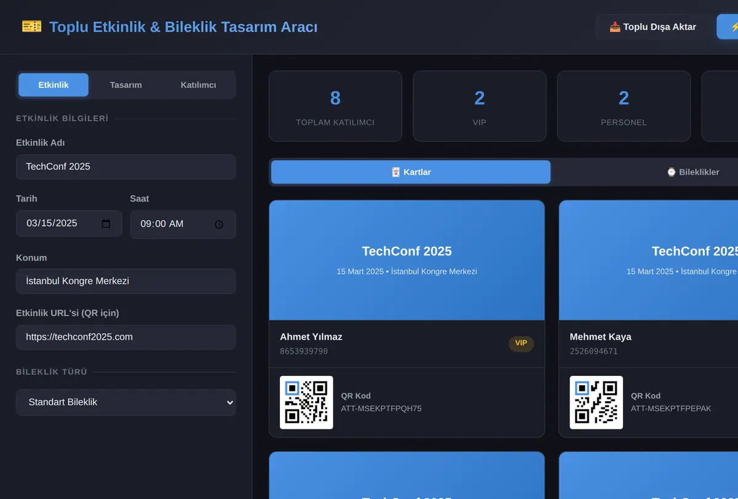
Task: Click the name Mehmet Kaya
Action: coord(600,337)
